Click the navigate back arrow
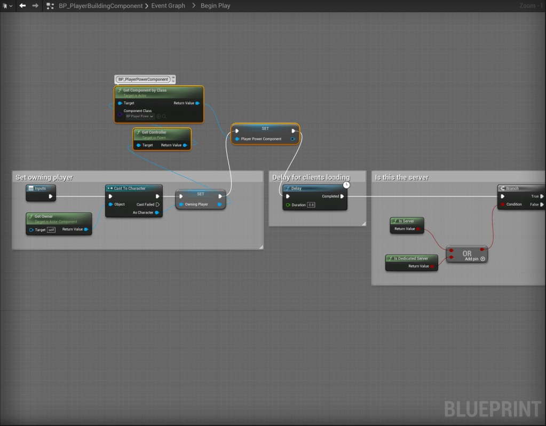546x426 pixels. (x=22, y=6)
